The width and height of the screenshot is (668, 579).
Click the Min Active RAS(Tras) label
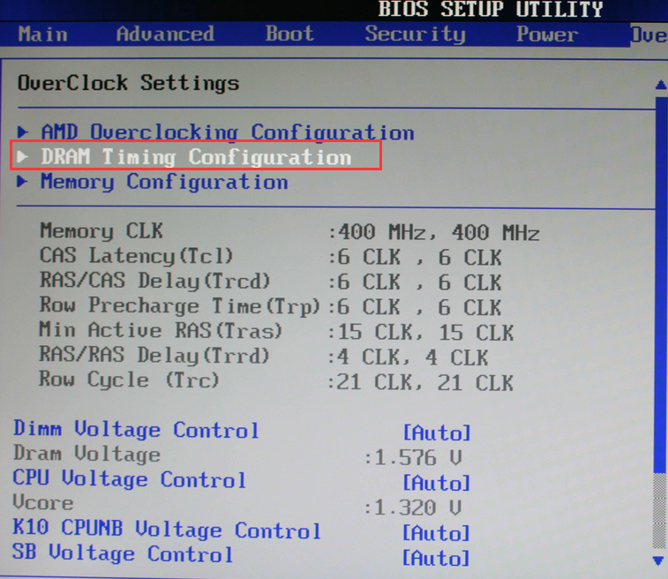(x=161, y=330)
